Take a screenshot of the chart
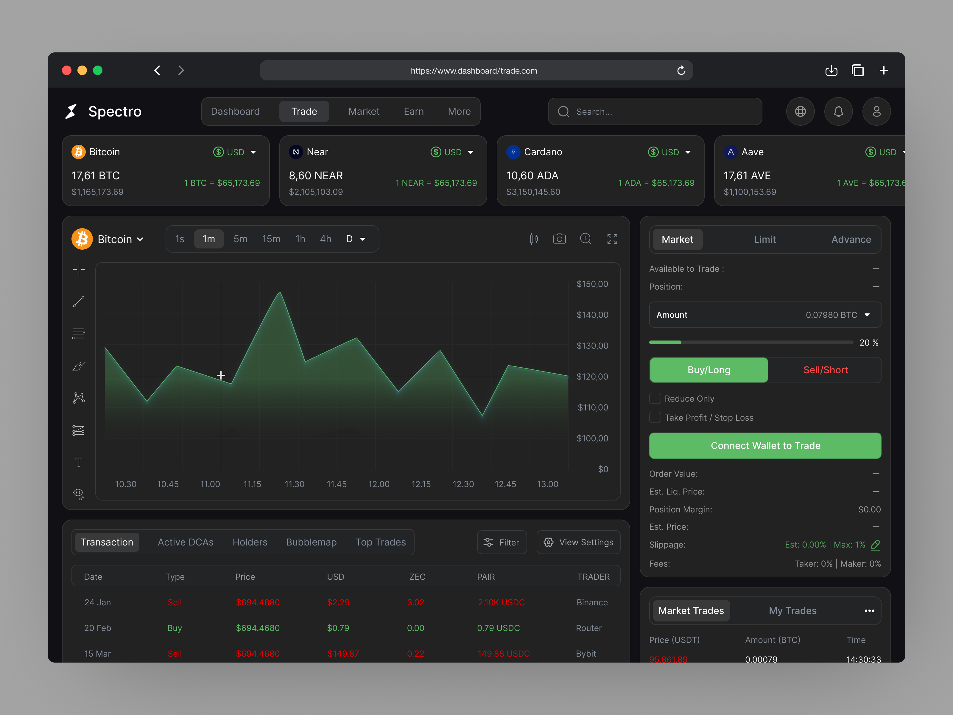The width and height of the screenshot is (953, 715). click(559, 239)
